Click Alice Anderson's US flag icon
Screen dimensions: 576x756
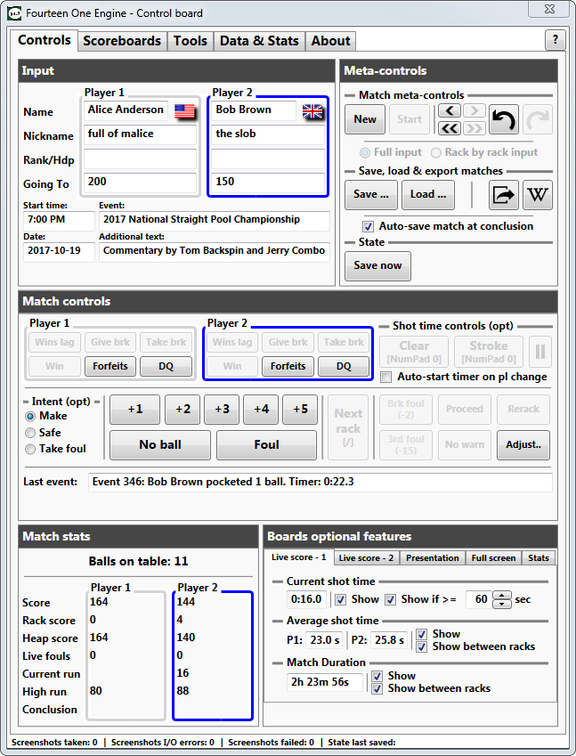tap(184, 110)
